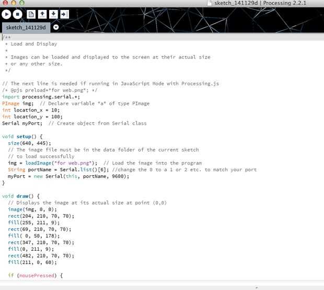The height and width of the screenshot is (290, 324).
Task: Click the 'rect(204, 210, 70, 70);' line
Action: (41, 216)
